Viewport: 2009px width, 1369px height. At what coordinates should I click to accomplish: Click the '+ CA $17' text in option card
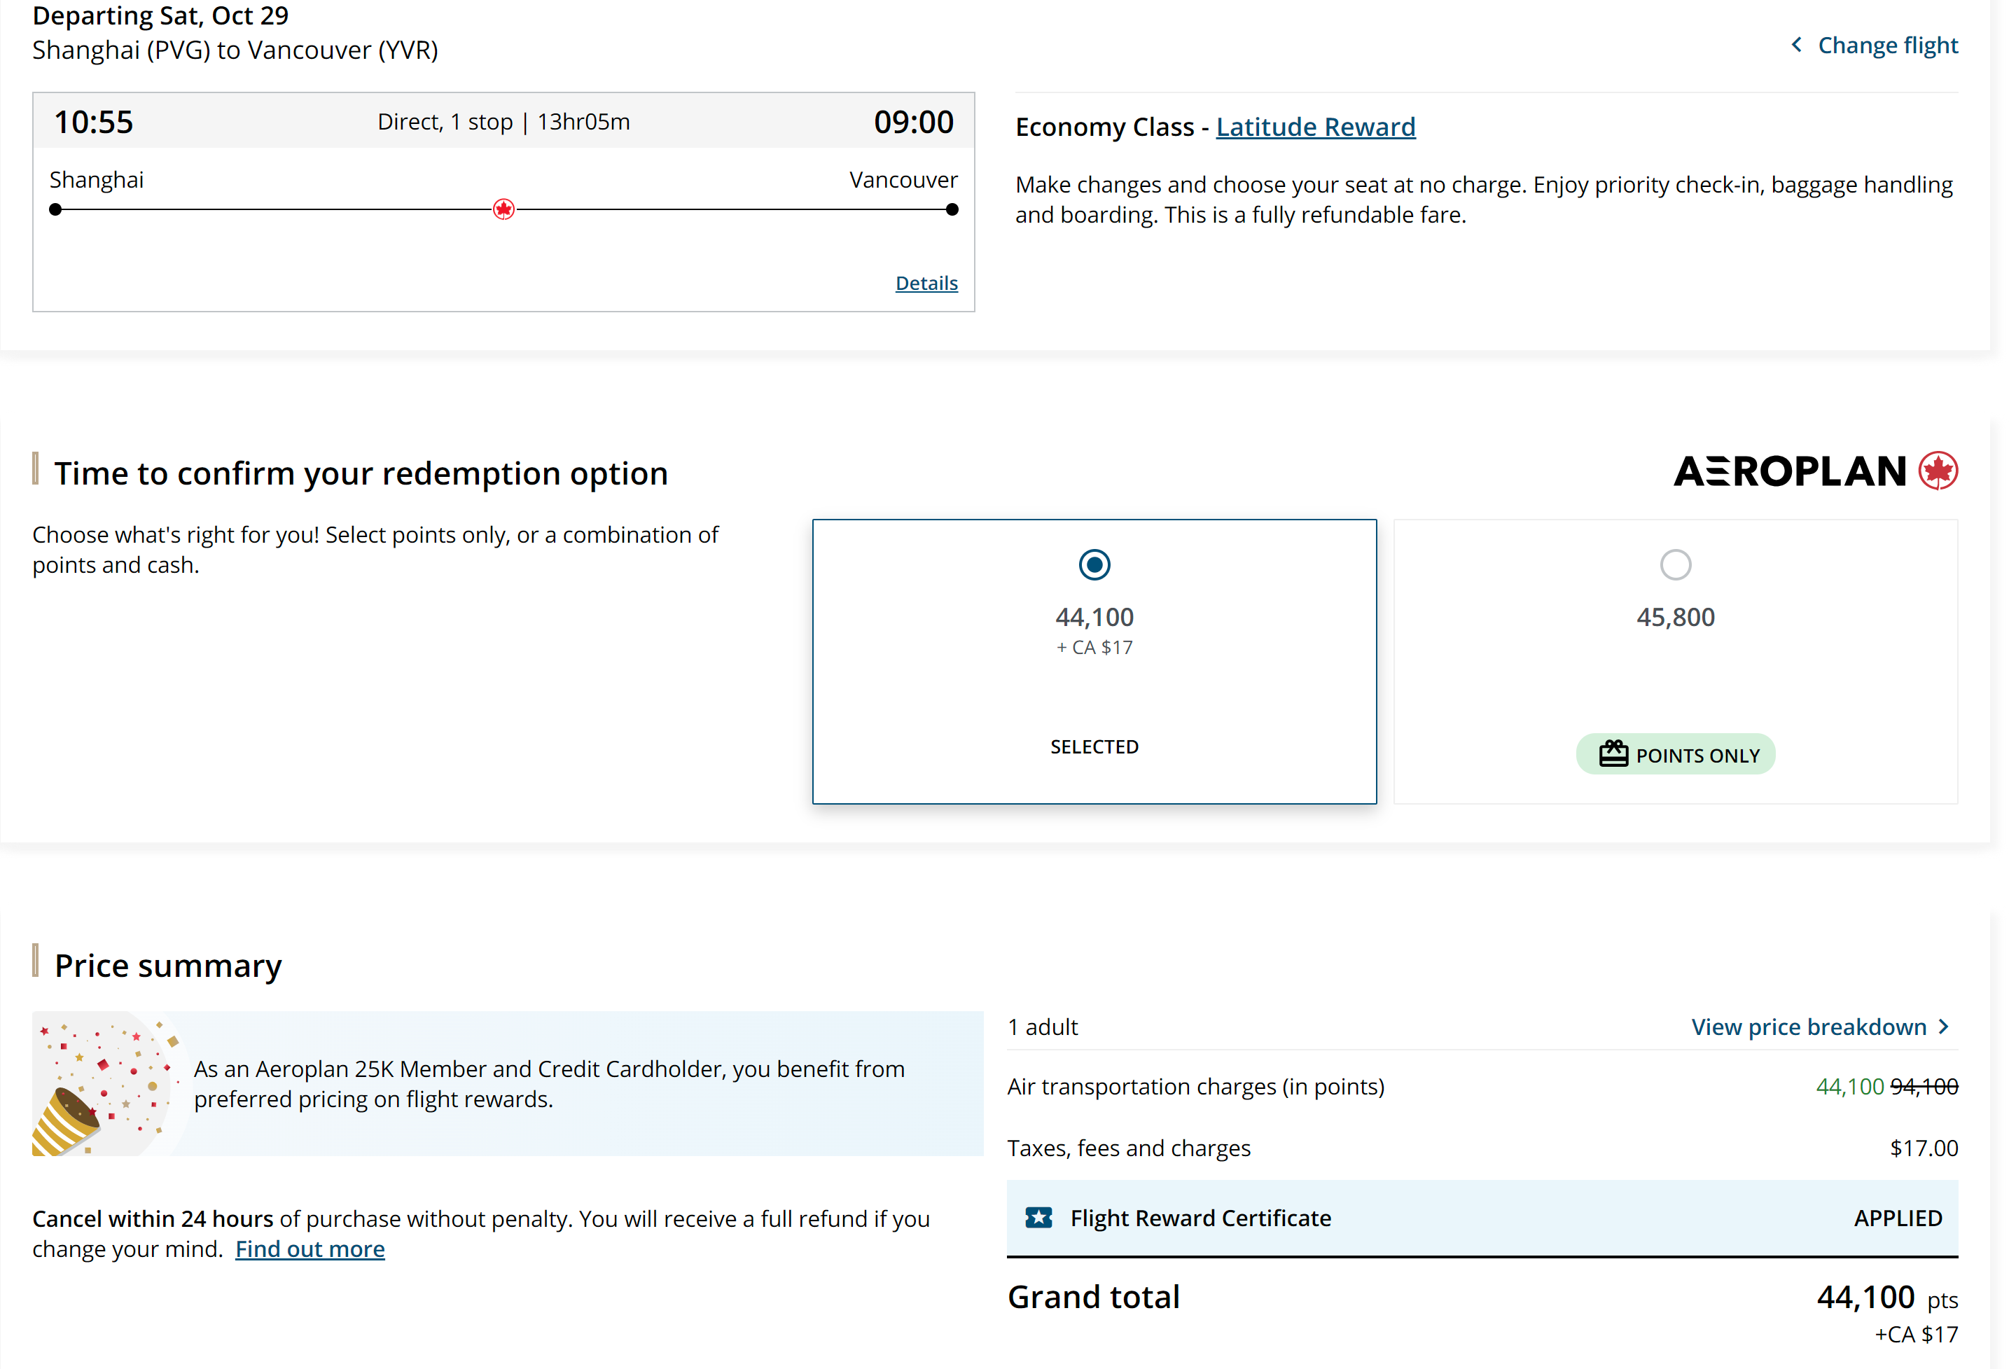[x=1094, y=647]
